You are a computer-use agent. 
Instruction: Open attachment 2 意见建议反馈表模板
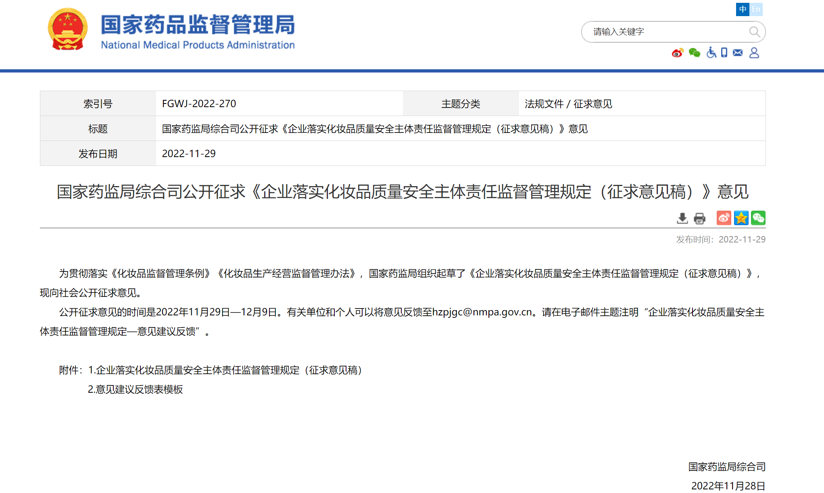[x=136, y=389]
